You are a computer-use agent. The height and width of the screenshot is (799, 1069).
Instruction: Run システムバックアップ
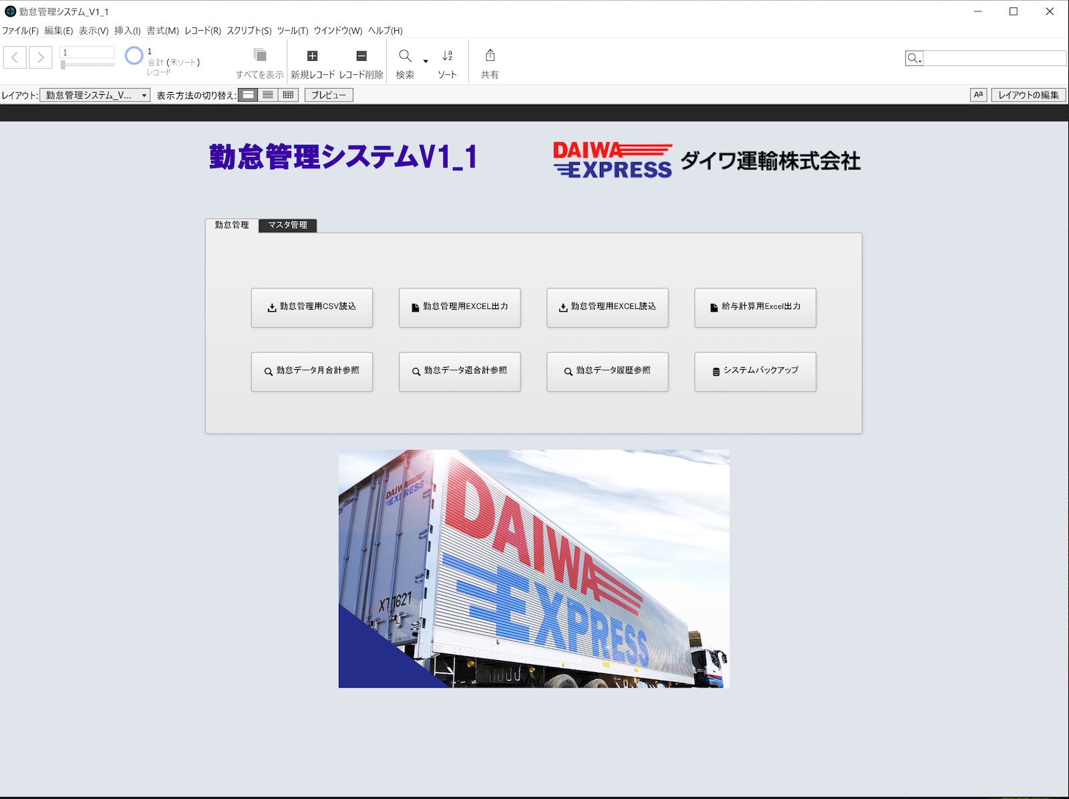click(x=755, y=372)
